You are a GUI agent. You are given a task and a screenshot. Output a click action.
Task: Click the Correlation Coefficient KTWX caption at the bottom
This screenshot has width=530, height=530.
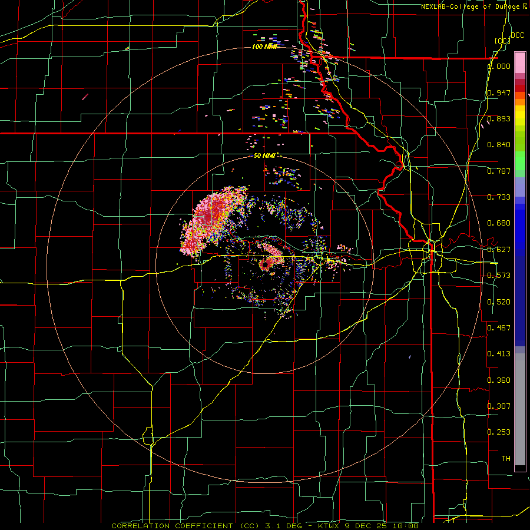tap(265, 526)
